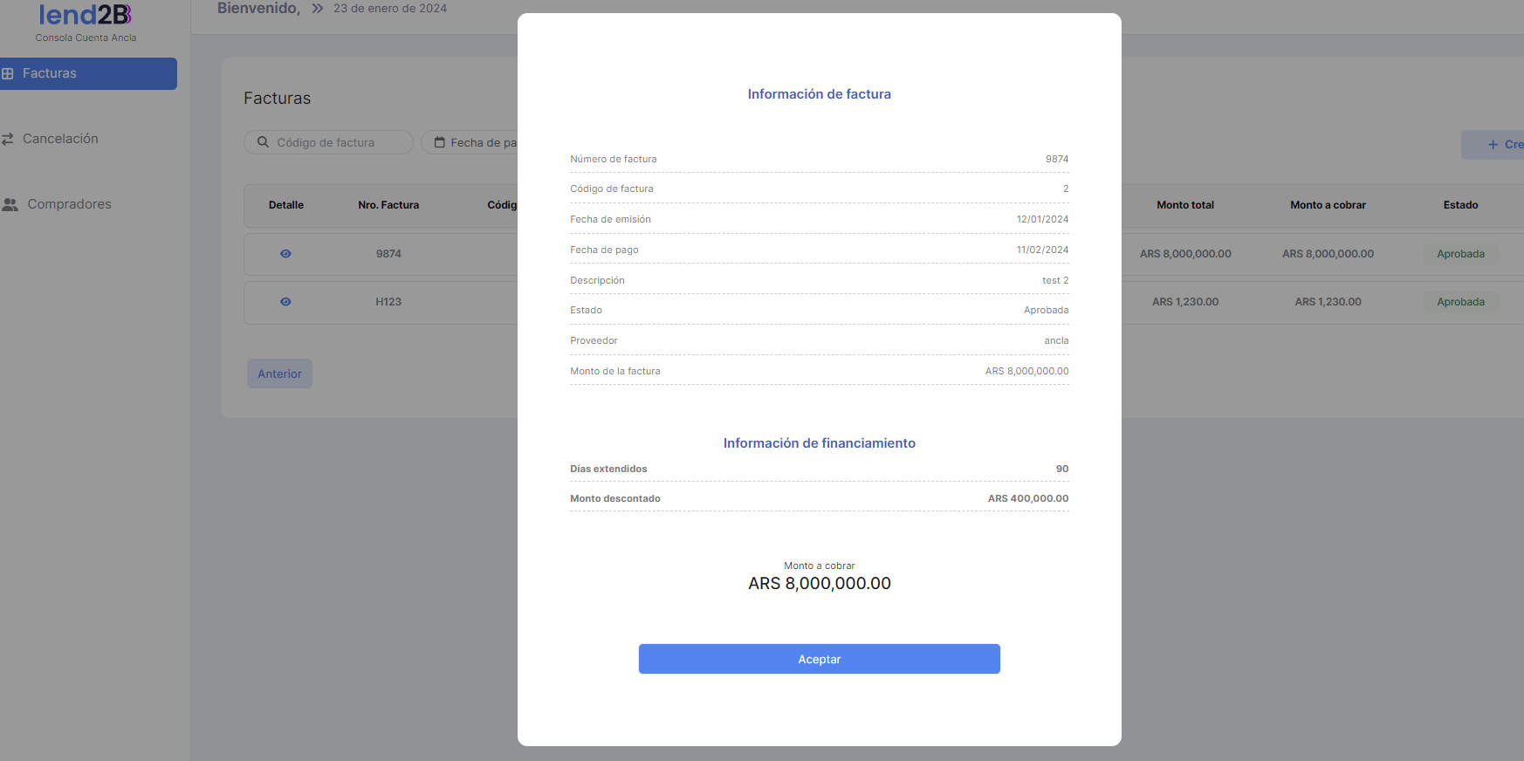
Task: Click the Compradores people icon
Action: click(10, 205)
